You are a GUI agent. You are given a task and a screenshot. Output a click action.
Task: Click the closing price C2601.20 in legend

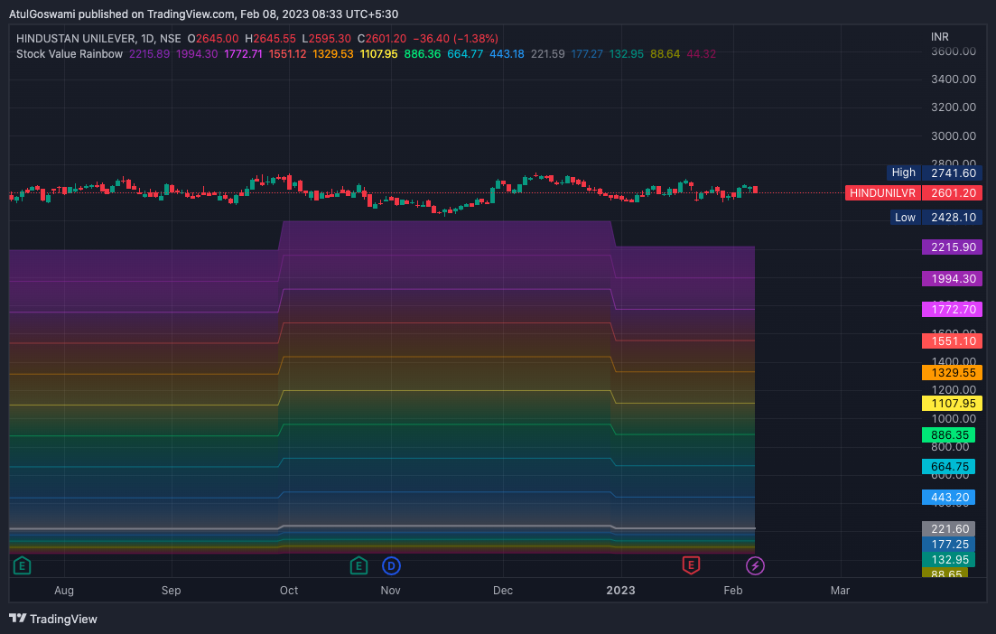click(382, 39)
